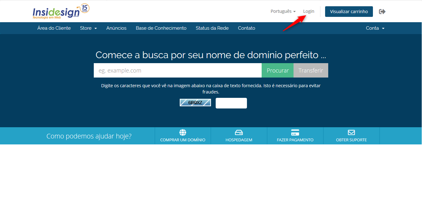Click the Transferir button

(x=311, y=70)
